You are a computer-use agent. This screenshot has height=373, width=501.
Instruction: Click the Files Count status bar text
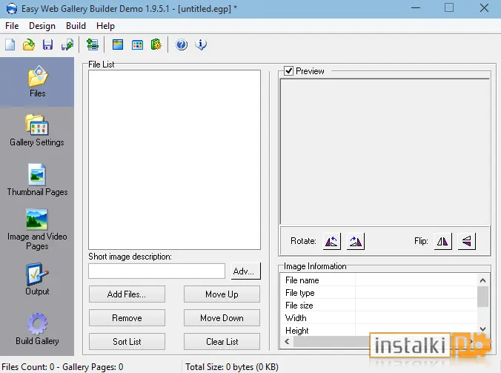pyautogui.click(x=62, y=366)
